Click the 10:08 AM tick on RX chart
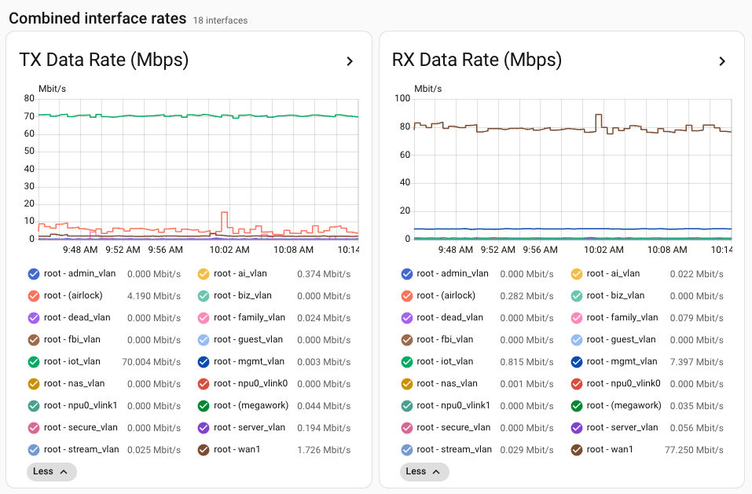Image resolution: width=752 pixels, height=494 pixels. [x=667, y=250]
